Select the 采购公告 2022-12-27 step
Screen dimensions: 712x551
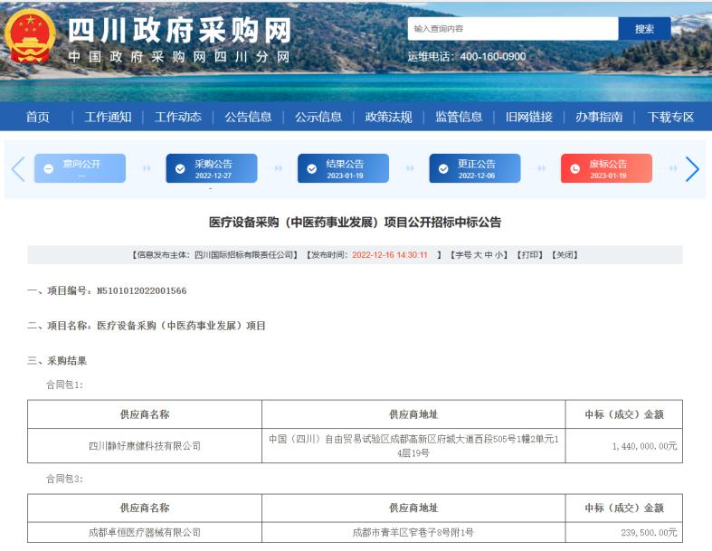[212, 168]
